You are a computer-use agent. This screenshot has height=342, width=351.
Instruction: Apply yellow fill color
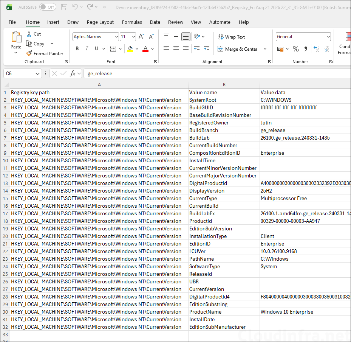point(130,49)
